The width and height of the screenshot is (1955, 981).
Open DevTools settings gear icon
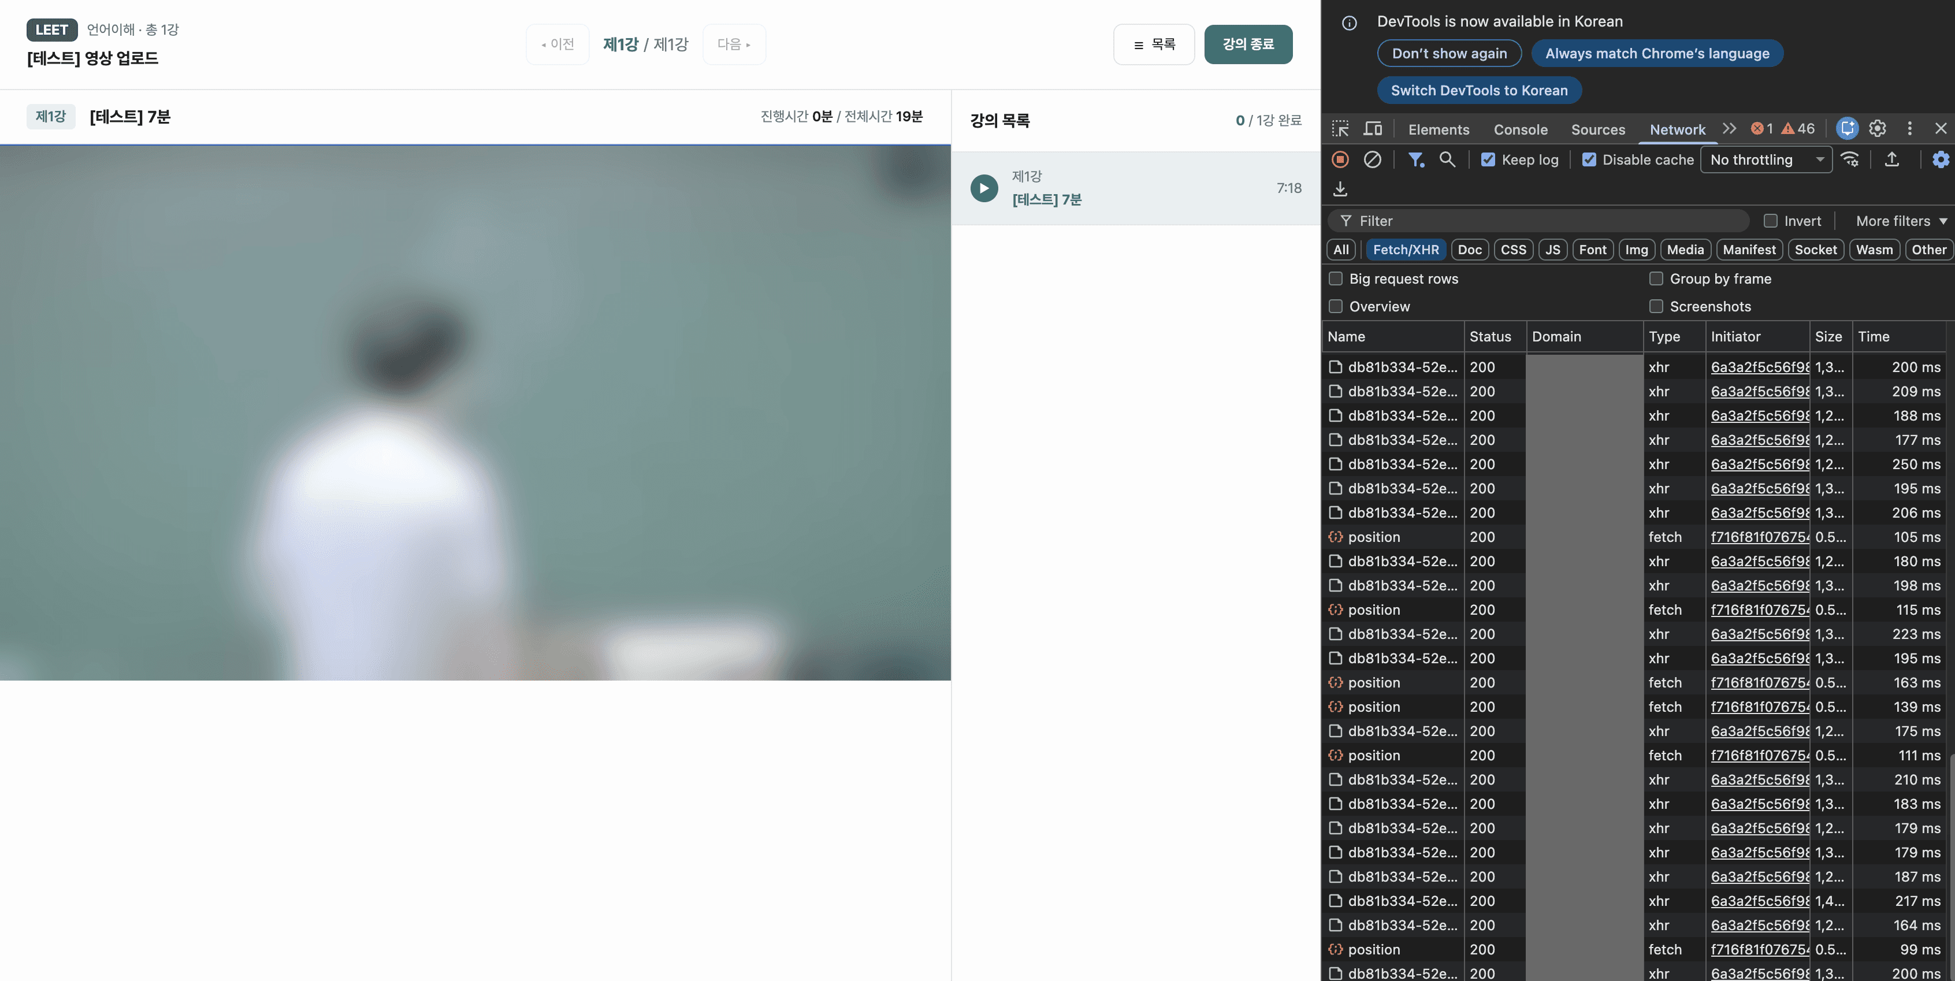pos(1878,129)
